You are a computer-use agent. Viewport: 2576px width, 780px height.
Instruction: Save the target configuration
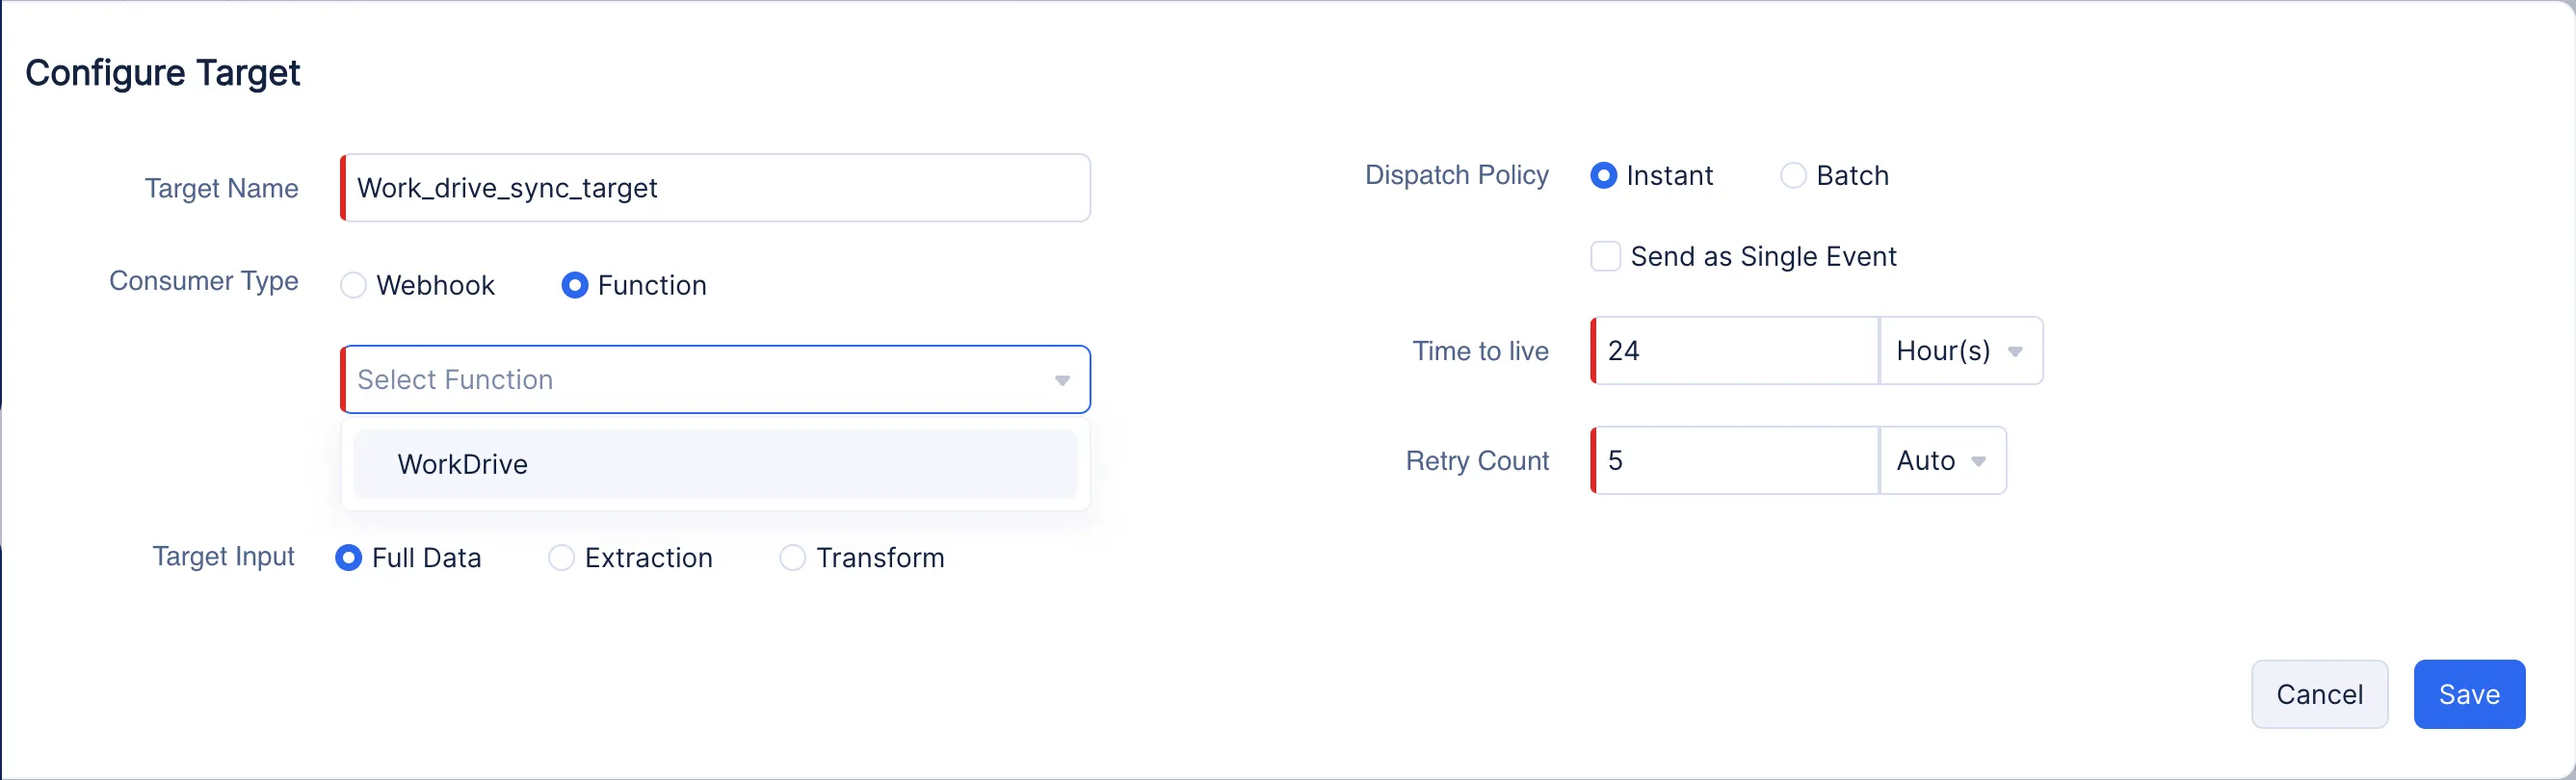click(x=2469, y=695)
